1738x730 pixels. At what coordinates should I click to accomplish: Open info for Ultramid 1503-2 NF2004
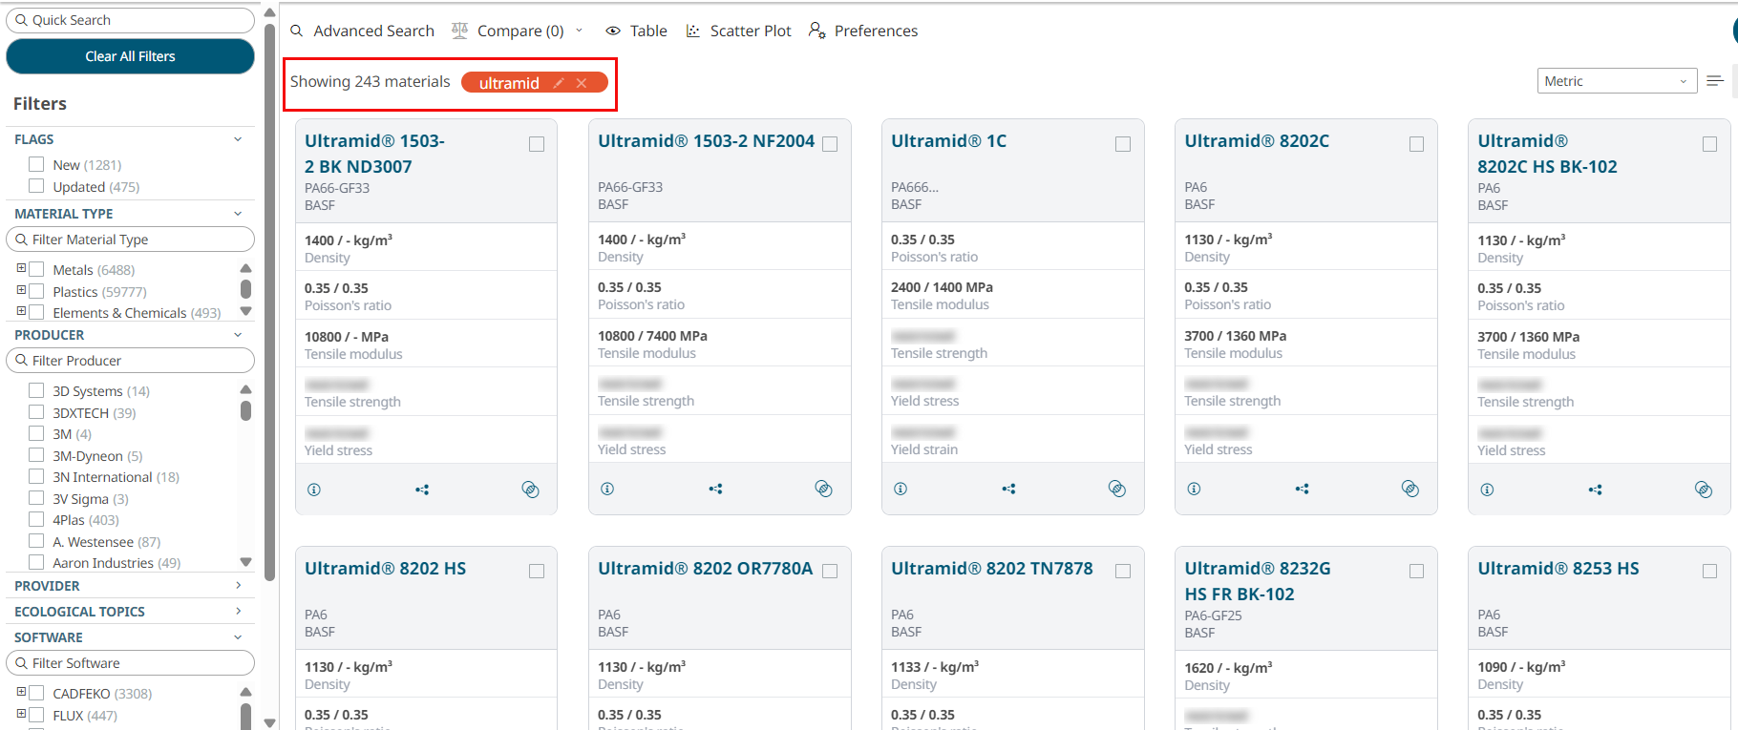click(x=607, y=489)
